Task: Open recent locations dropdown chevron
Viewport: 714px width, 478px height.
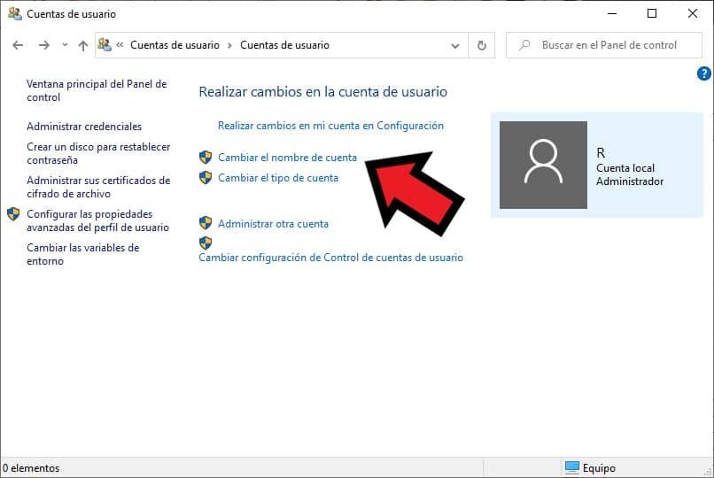Action: pos(65,44)
